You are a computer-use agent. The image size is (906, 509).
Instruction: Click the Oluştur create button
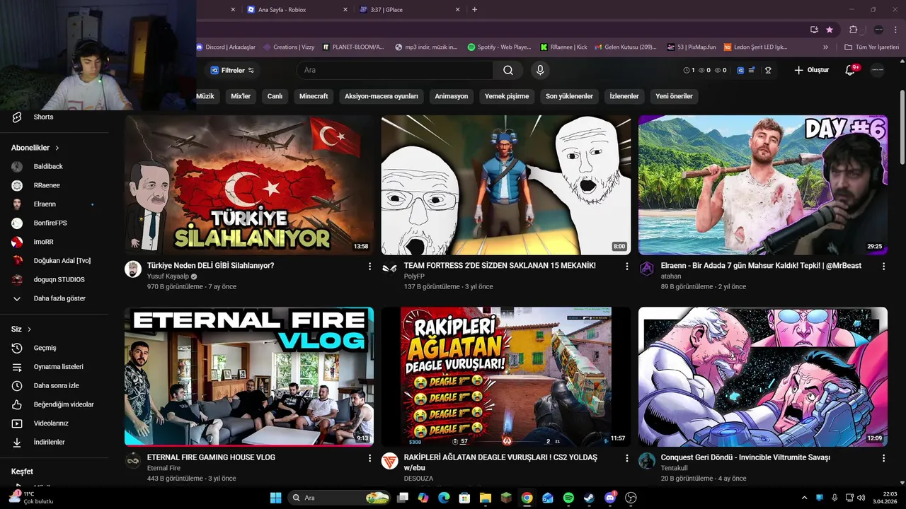click(x=811, y=70)
